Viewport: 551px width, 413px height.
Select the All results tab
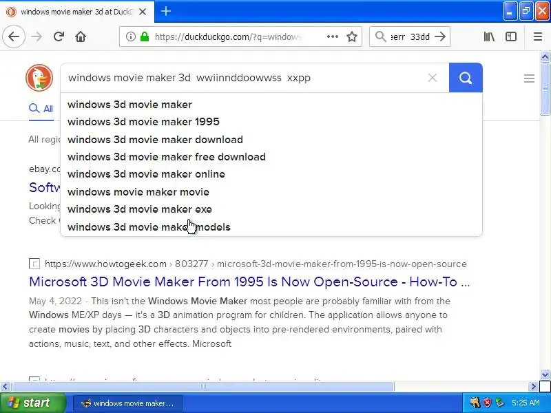[x=41, y=109]
